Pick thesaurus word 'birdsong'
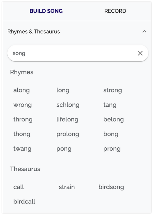The width and height of the screenshot is (154, 215). 111,187
